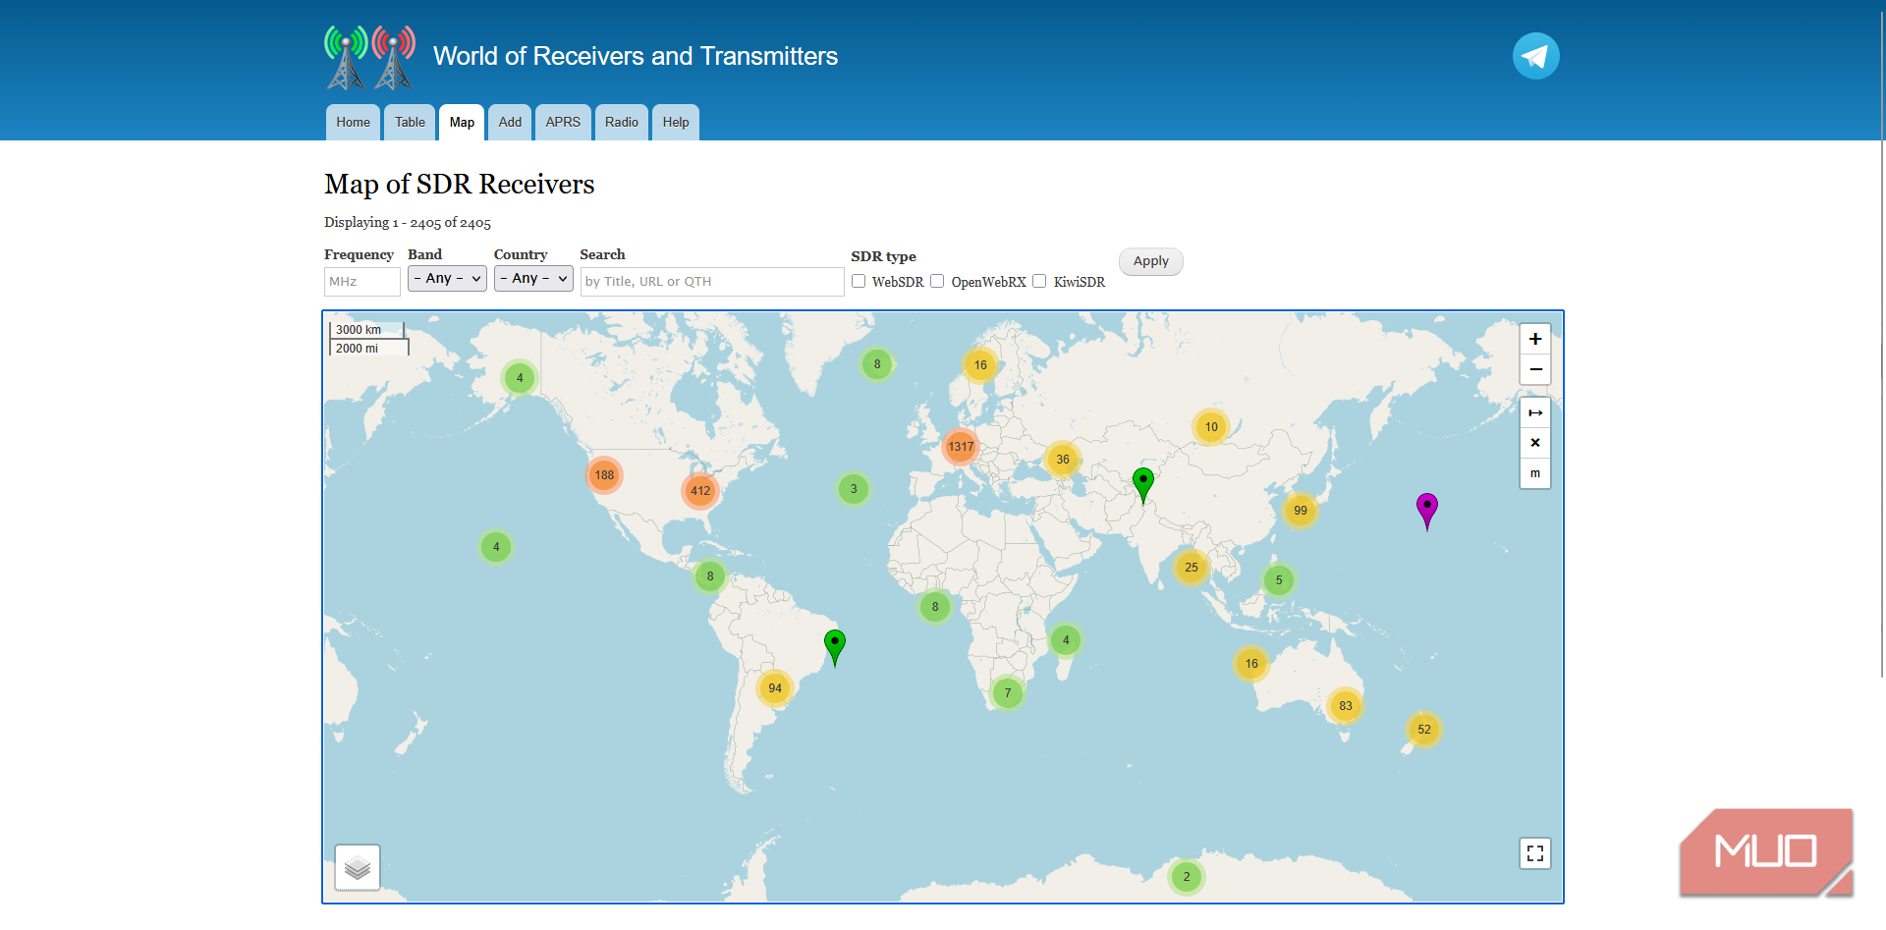Open the APRS tab
1886x930 pixels.
click(563, 122)
